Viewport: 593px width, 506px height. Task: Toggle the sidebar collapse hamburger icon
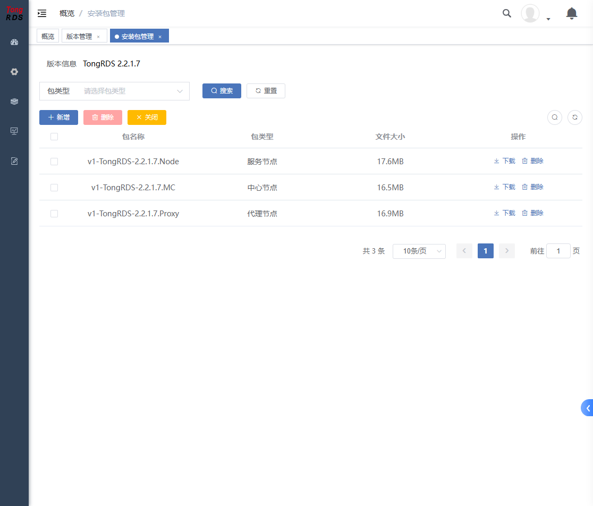coord(42,14)
